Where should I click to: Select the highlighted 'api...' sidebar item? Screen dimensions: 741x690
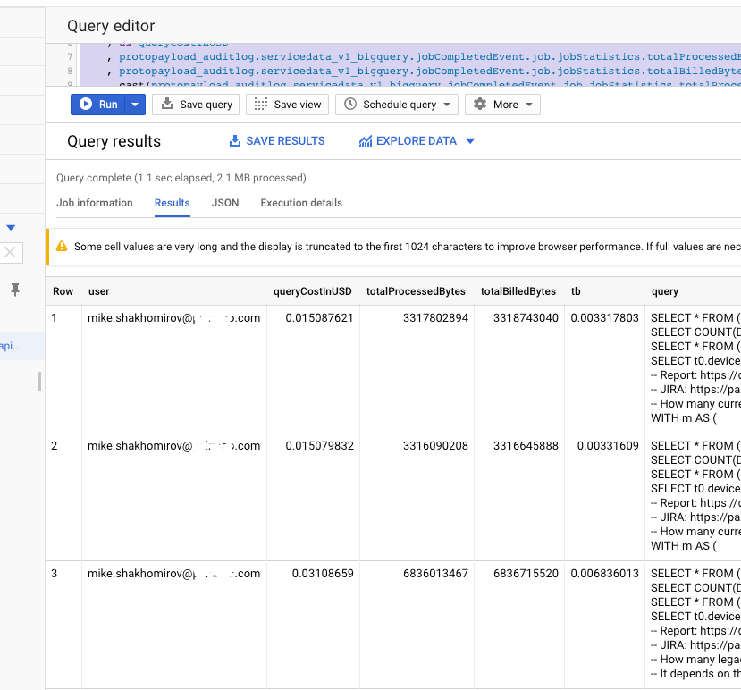(x=22, y=346)
